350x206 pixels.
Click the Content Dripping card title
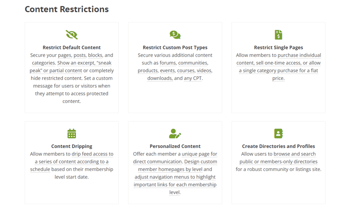tap(72, 146)
